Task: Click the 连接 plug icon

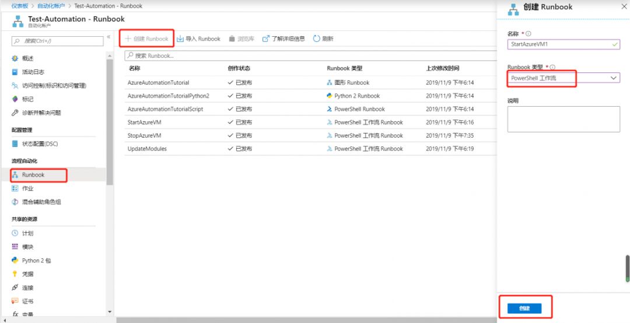Action: pos(15,287)
